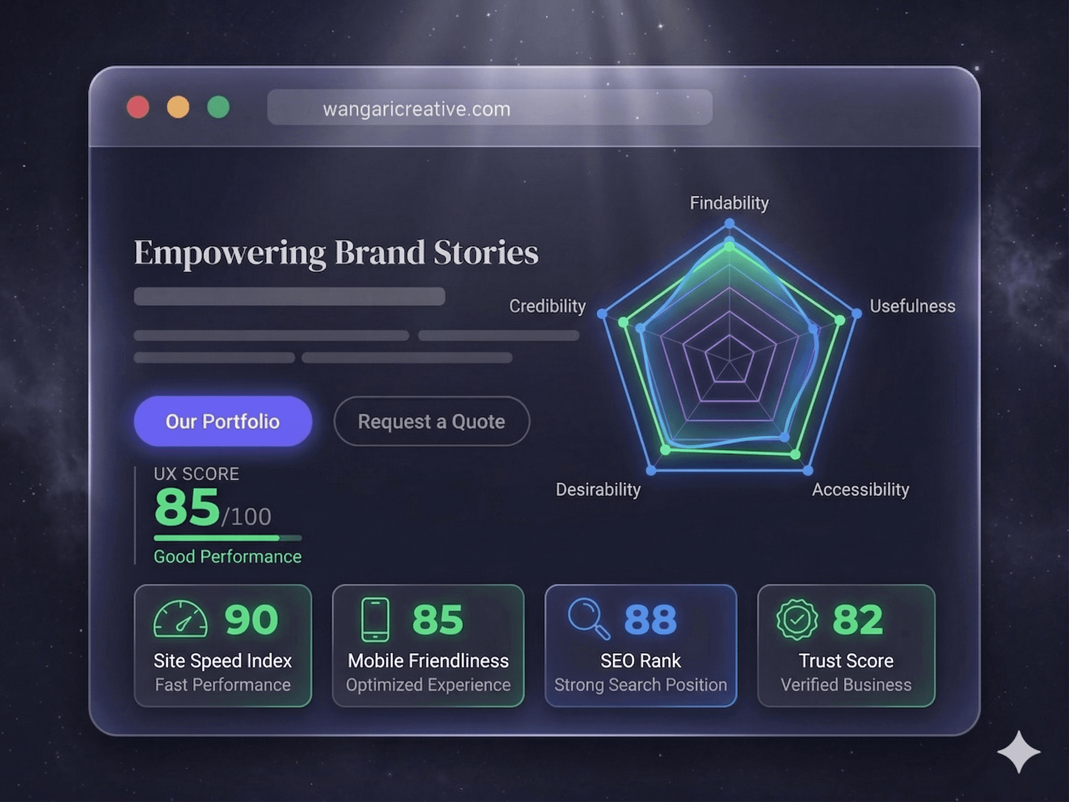Click the verified badge Trust Score icon
Screen dimensions: 1069x802
(x=797, y=619)
